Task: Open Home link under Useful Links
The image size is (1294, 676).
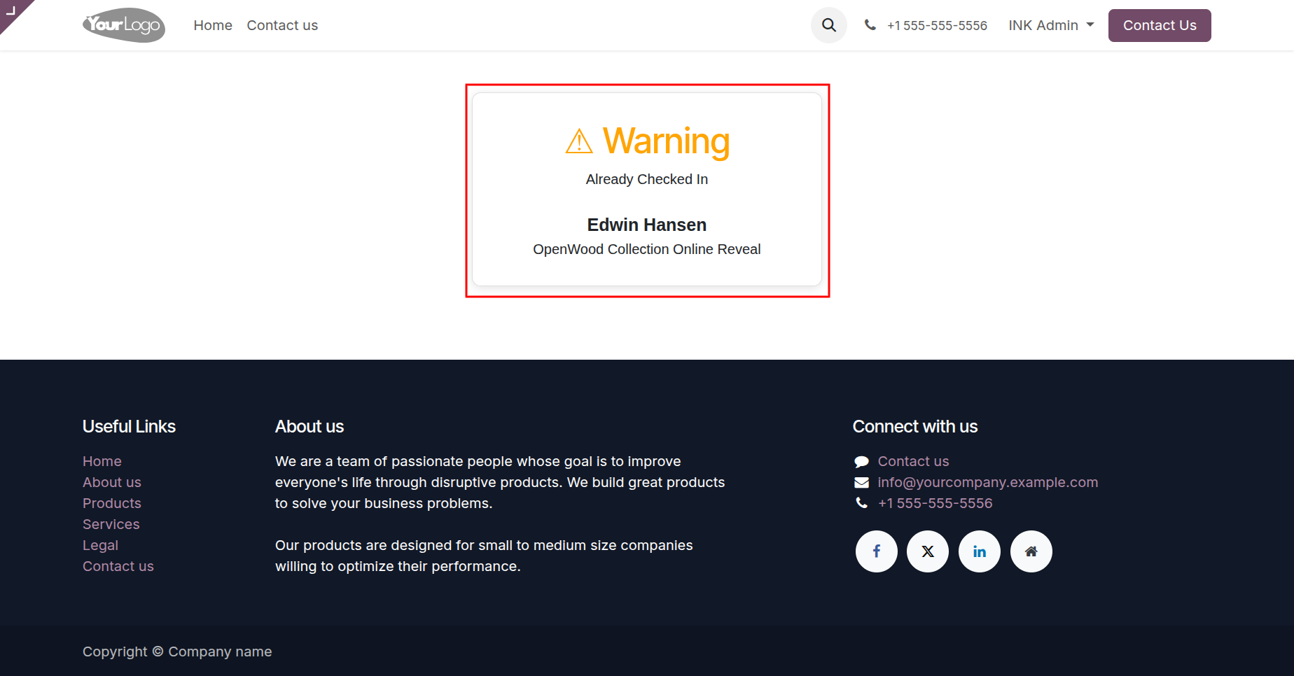Action: [102, 461]
